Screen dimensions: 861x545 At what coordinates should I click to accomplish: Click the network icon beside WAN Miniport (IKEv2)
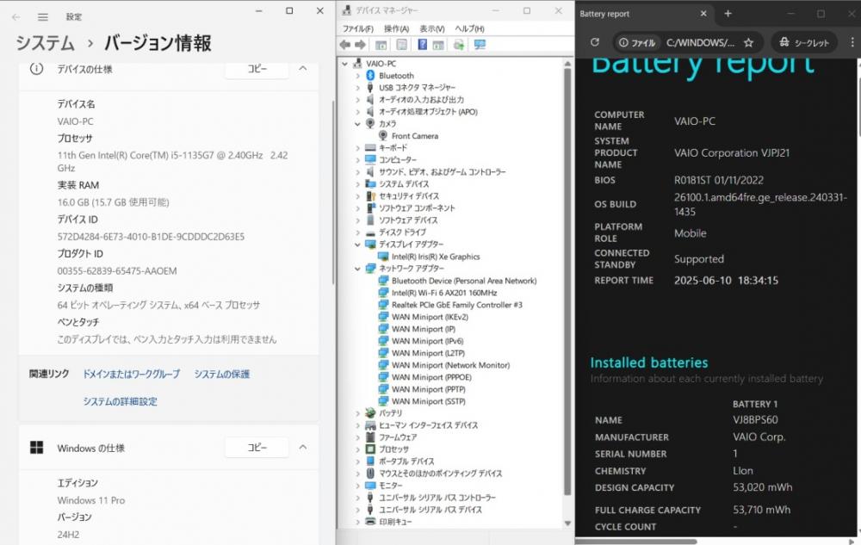[x=383, y=317]
